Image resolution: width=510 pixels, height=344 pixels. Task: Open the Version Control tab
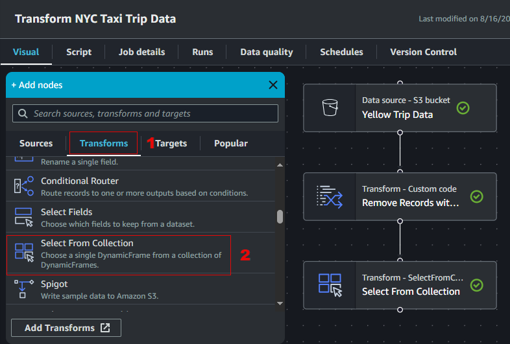[423, 52]
